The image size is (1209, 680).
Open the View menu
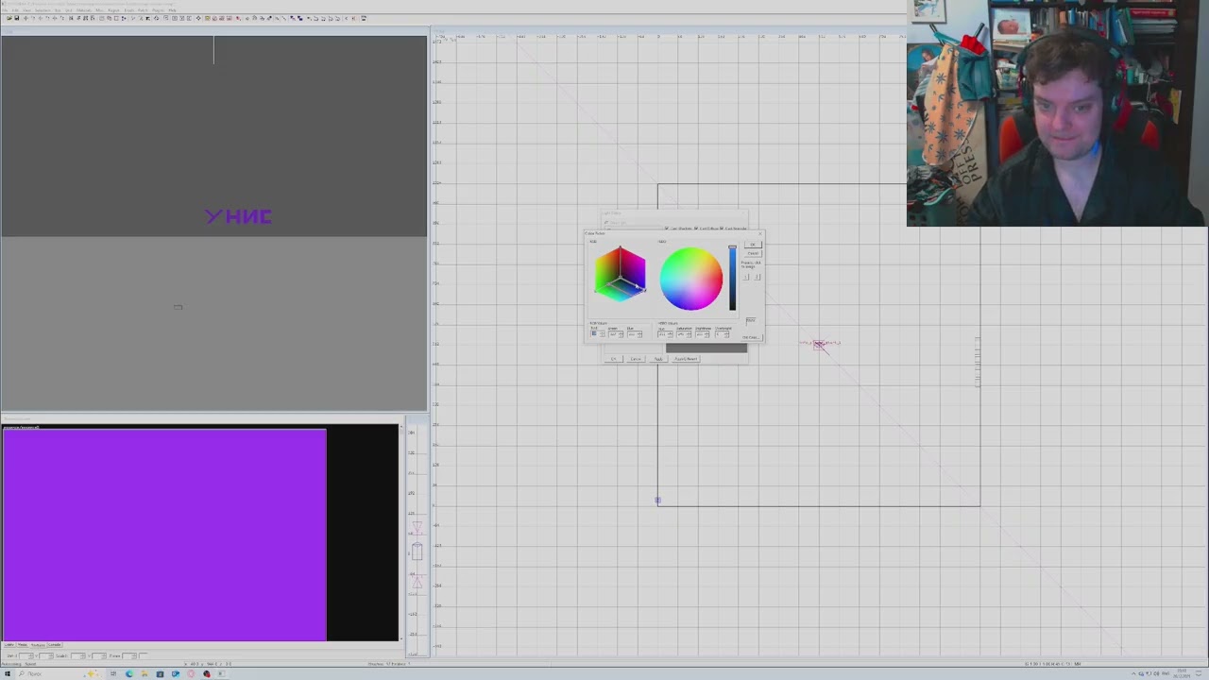click(26, 10)
